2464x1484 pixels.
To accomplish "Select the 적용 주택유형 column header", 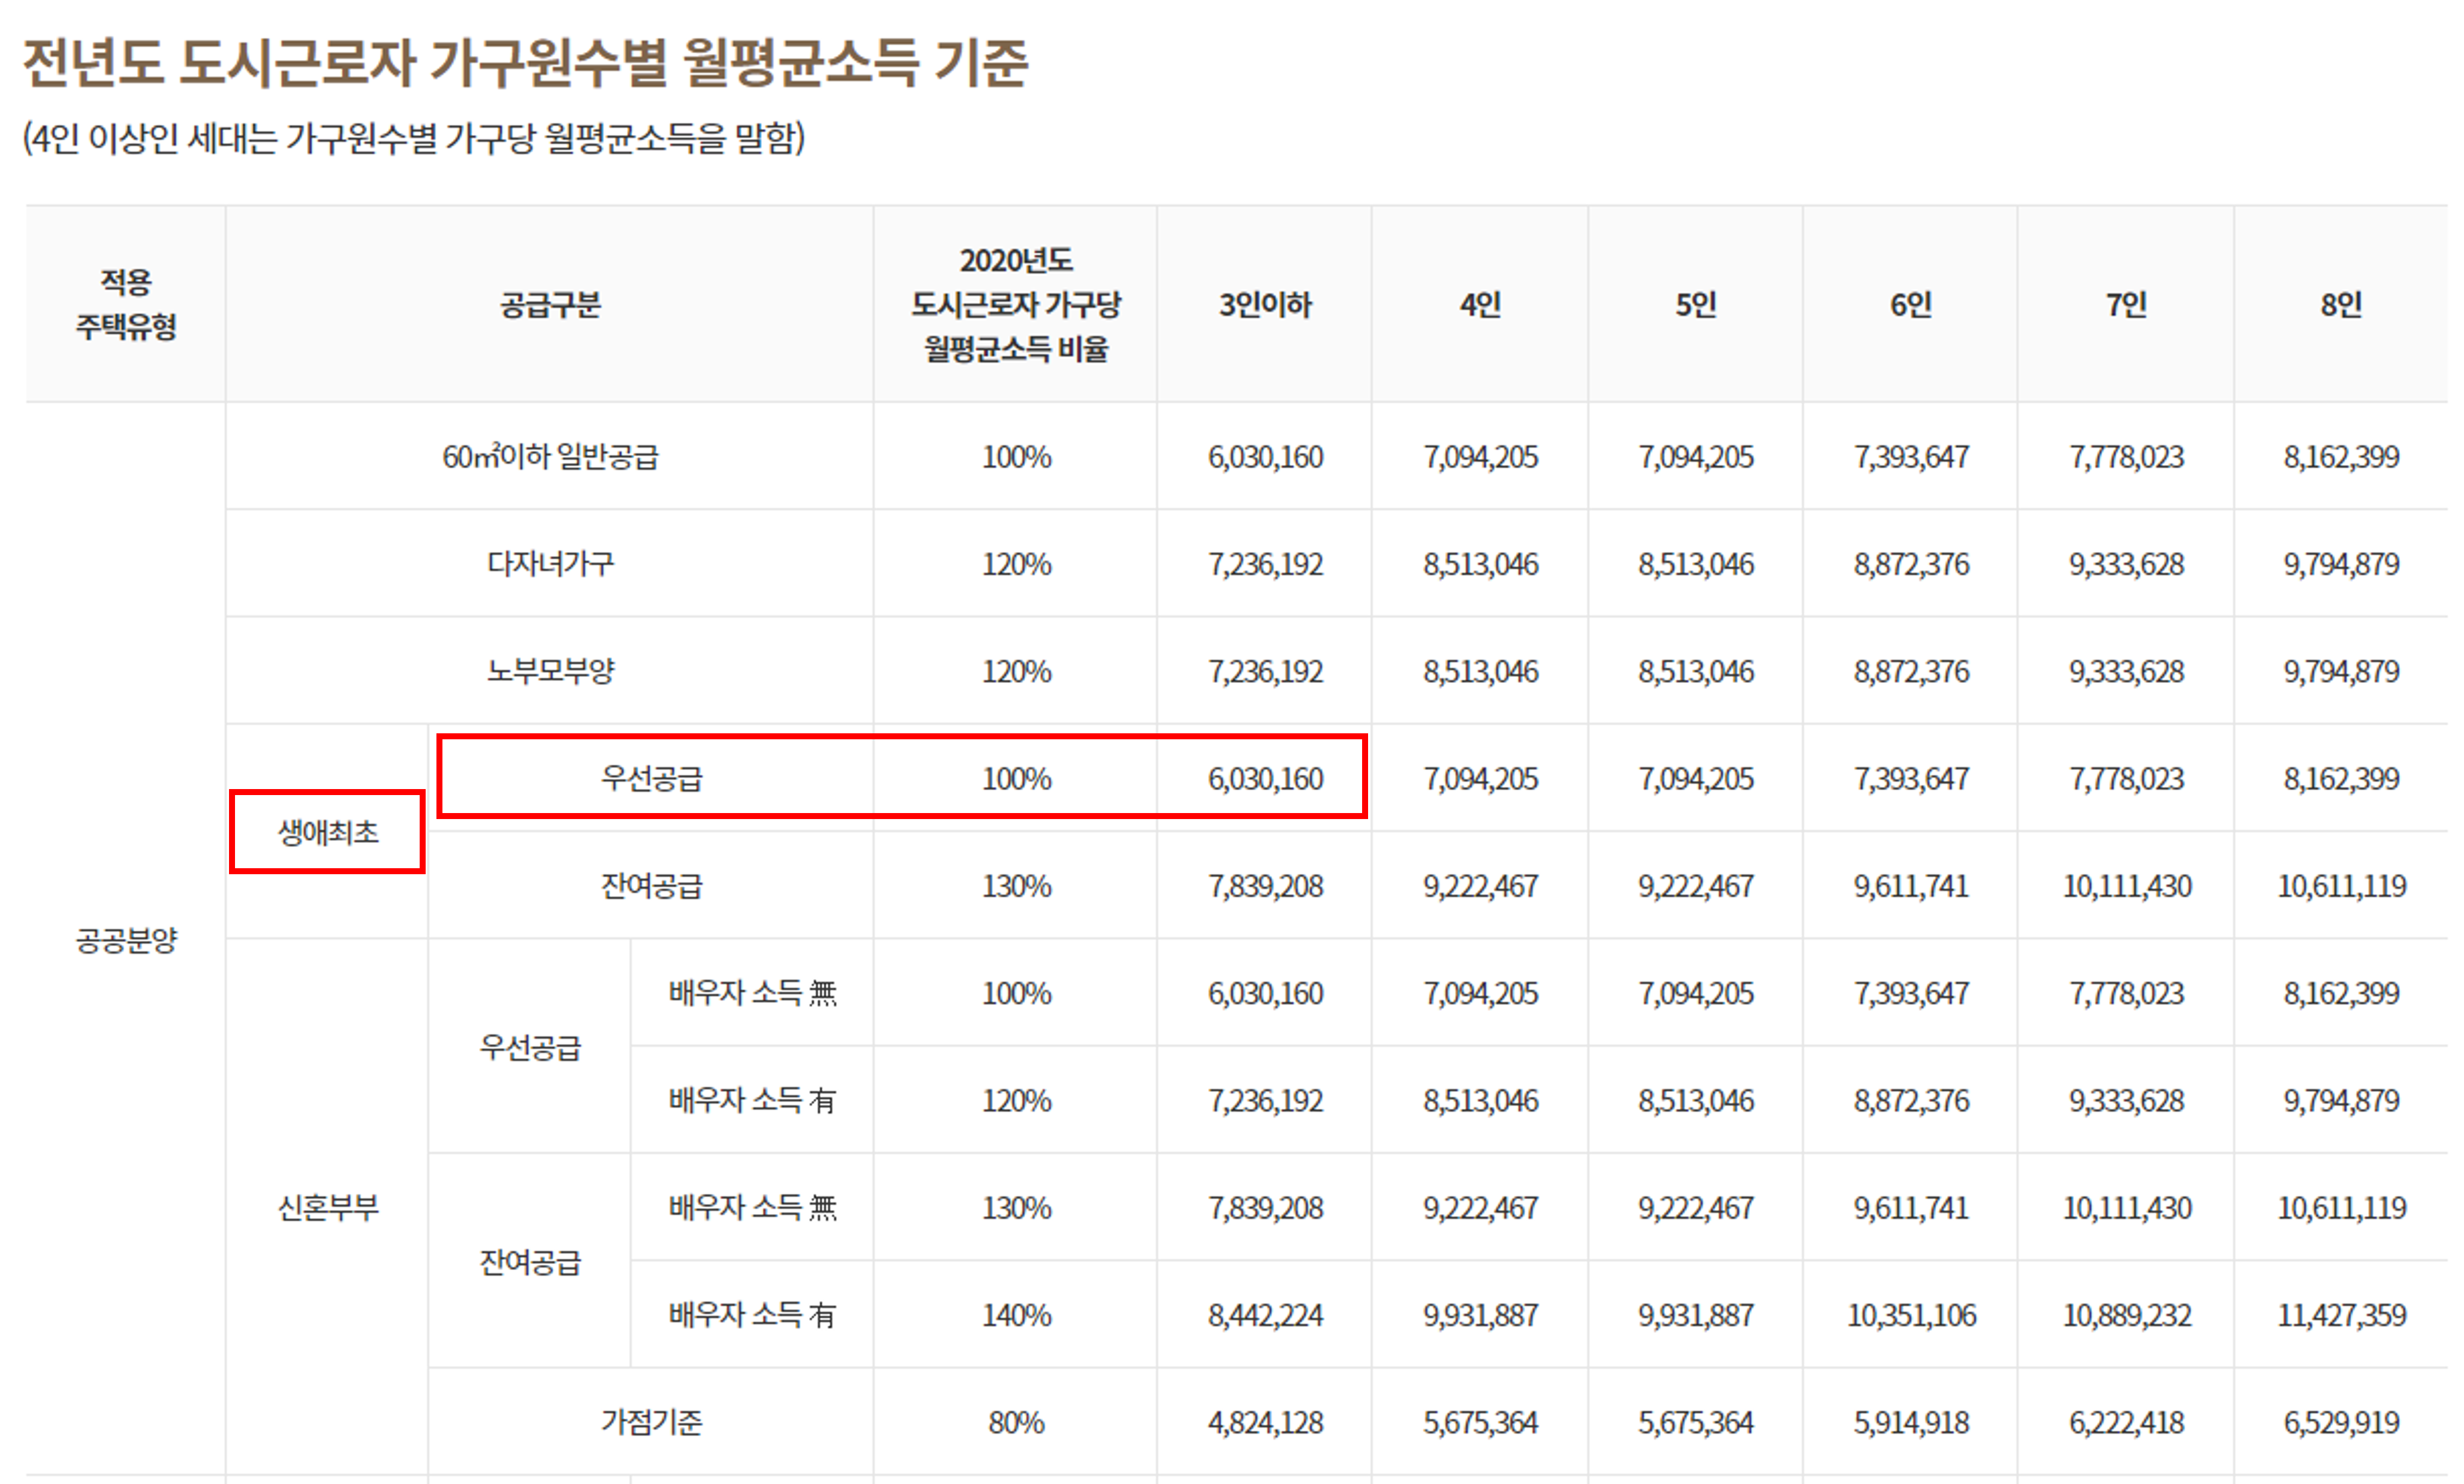I will [x=126, y=304].
